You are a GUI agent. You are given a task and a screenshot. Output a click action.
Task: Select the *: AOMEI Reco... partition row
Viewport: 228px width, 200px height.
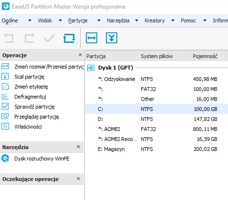(x=156, y=139)
